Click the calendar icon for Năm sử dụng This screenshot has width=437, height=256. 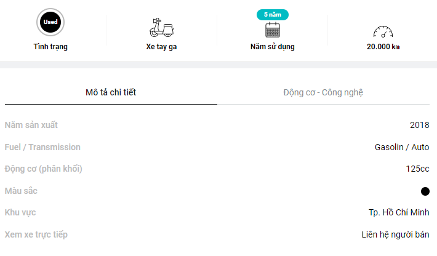click(272, 30)
